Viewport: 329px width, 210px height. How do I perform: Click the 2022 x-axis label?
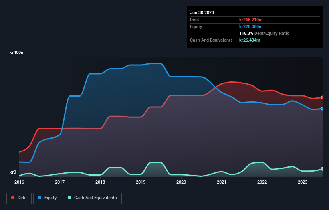(262, 182)
